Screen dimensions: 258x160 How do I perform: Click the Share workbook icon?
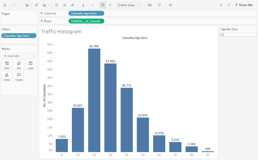170,5
